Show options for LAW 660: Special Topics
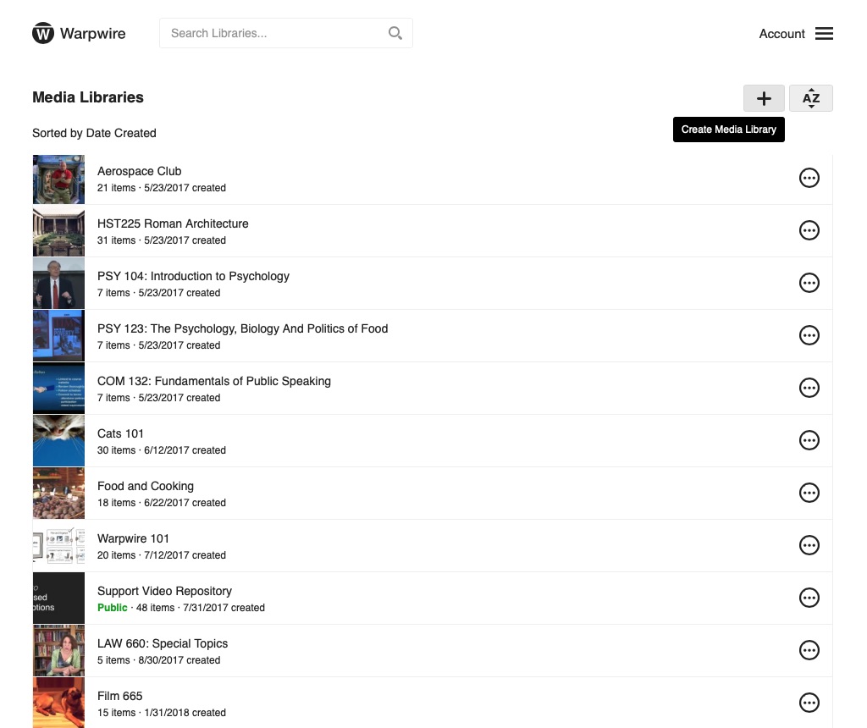 point(809,650)
